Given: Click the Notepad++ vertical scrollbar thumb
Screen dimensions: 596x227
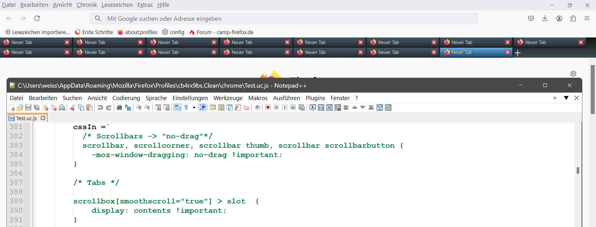Looking at the screenshot, I should [578, 170].
